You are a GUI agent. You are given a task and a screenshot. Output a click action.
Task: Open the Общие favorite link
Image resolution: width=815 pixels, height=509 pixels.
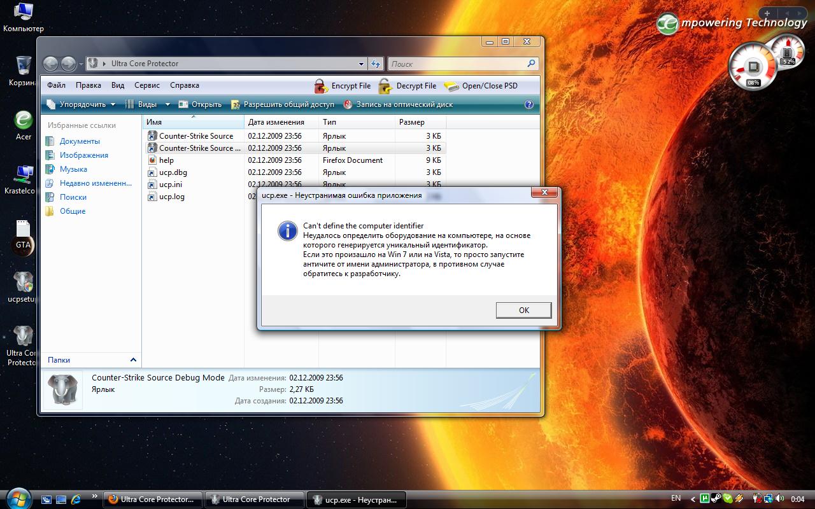pos(66,211)
